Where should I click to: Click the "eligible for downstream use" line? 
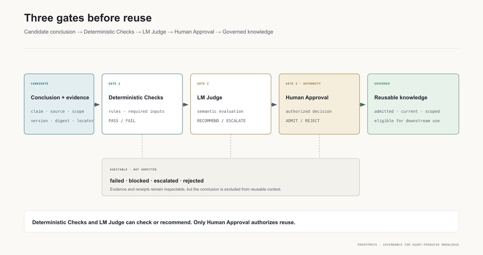pyautogui.click(x=407, y=121)
